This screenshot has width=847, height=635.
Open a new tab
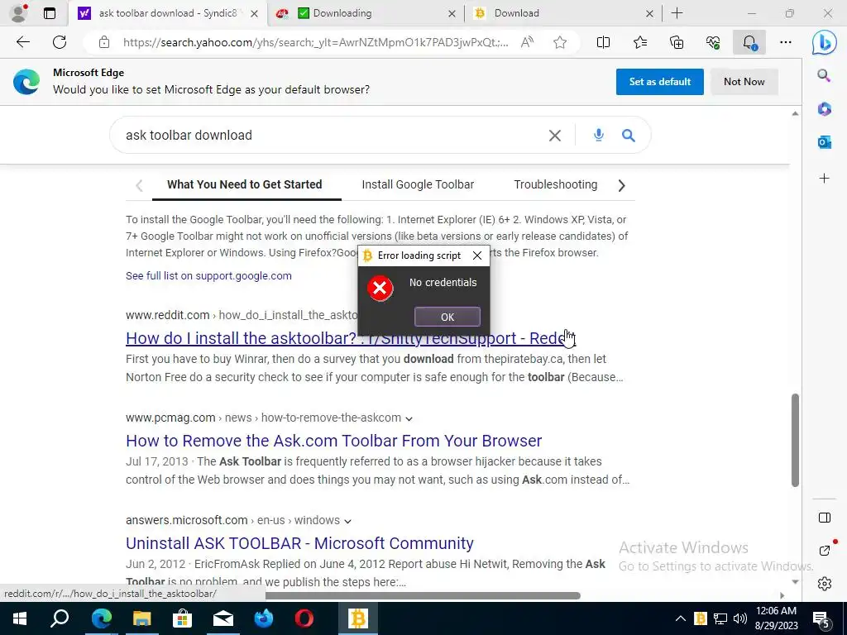[677, 13]
